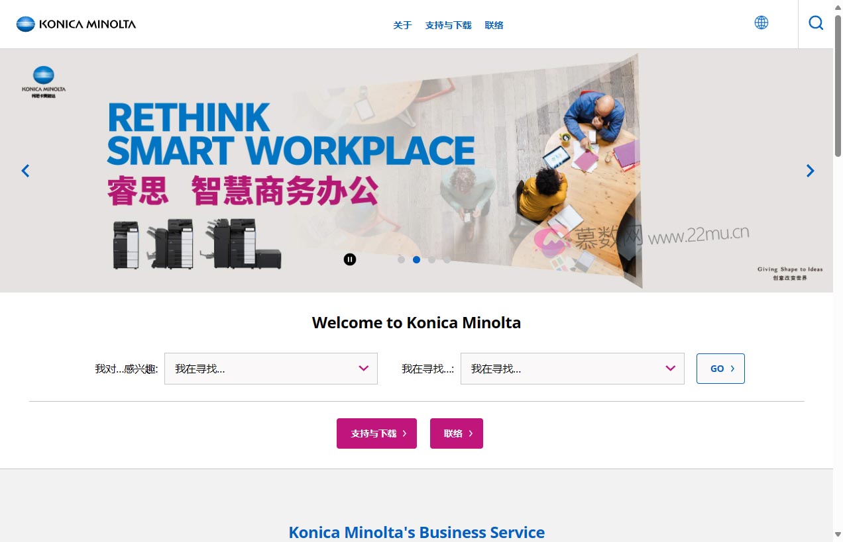Viewport: 843px width, 542px height.
Task: Expand the 我对...感兴趣 dropdown
Action: pos(271,369)
